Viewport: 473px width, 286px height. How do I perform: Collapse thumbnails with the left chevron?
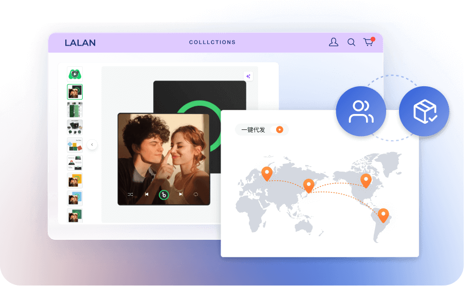pyautogui.click(x=92, y=145)
